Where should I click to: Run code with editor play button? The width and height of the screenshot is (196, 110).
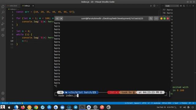pos(151,6)
